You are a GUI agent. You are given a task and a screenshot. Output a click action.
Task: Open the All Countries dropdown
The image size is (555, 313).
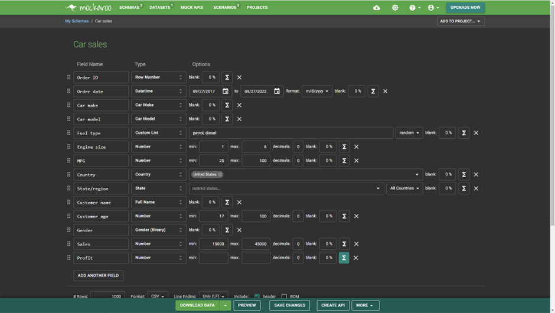click(x=404, y=188)
